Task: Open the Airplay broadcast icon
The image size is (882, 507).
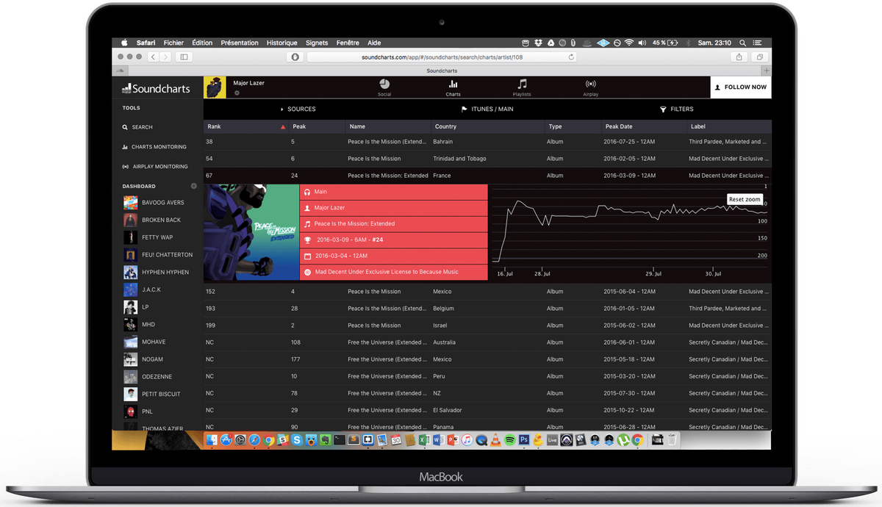Action: (x=590, y=84)
